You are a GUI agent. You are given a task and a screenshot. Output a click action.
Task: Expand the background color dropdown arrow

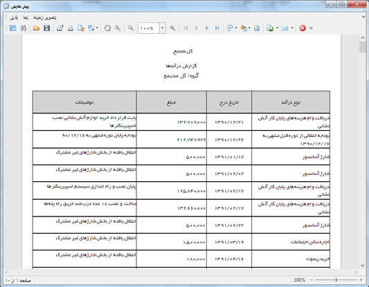(249, 28)
